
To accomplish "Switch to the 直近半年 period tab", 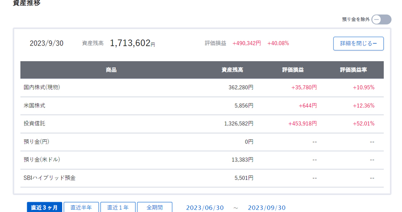I will point(81,207).
